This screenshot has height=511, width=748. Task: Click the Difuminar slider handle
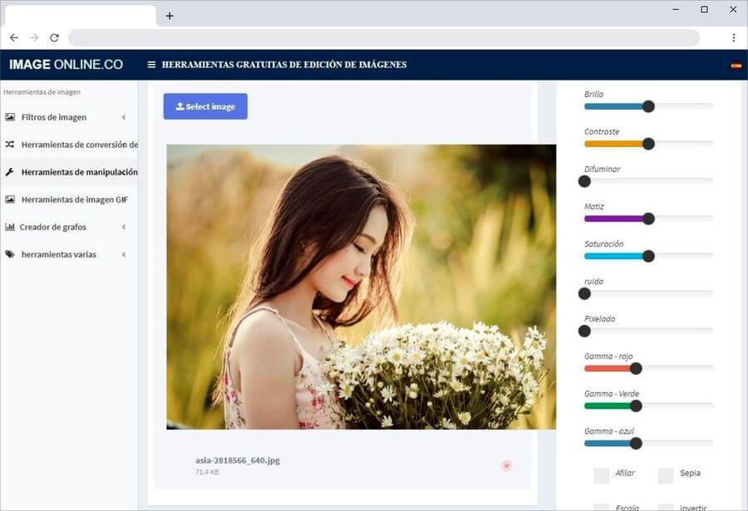(584, 181)
